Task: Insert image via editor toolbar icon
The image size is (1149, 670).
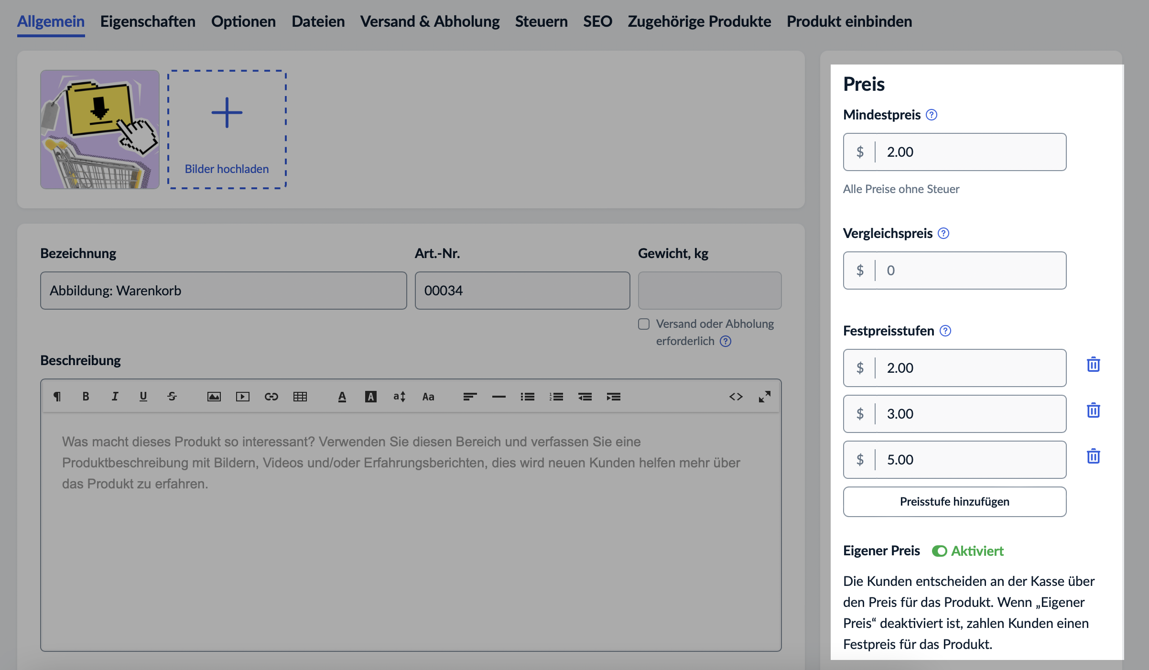Action: tap(214, 397)
